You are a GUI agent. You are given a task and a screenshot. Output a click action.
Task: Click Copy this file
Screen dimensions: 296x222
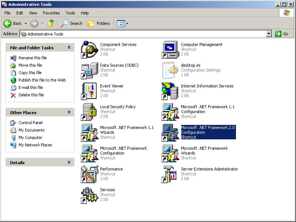coord(30,73)
